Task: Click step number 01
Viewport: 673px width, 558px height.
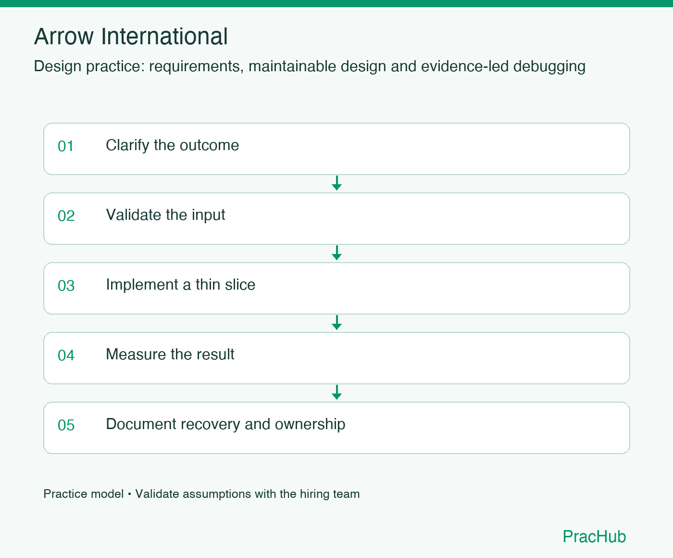Action: click(x=66, y=146)
